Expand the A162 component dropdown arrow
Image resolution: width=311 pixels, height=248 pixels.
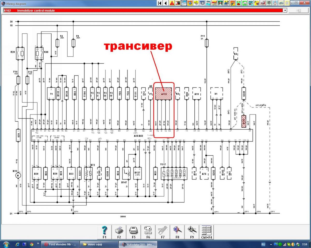285,11
